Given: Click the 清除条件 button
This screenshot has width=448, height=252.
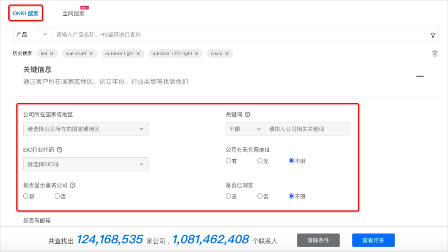Looking at the screenshot, I should click(318, 240).
